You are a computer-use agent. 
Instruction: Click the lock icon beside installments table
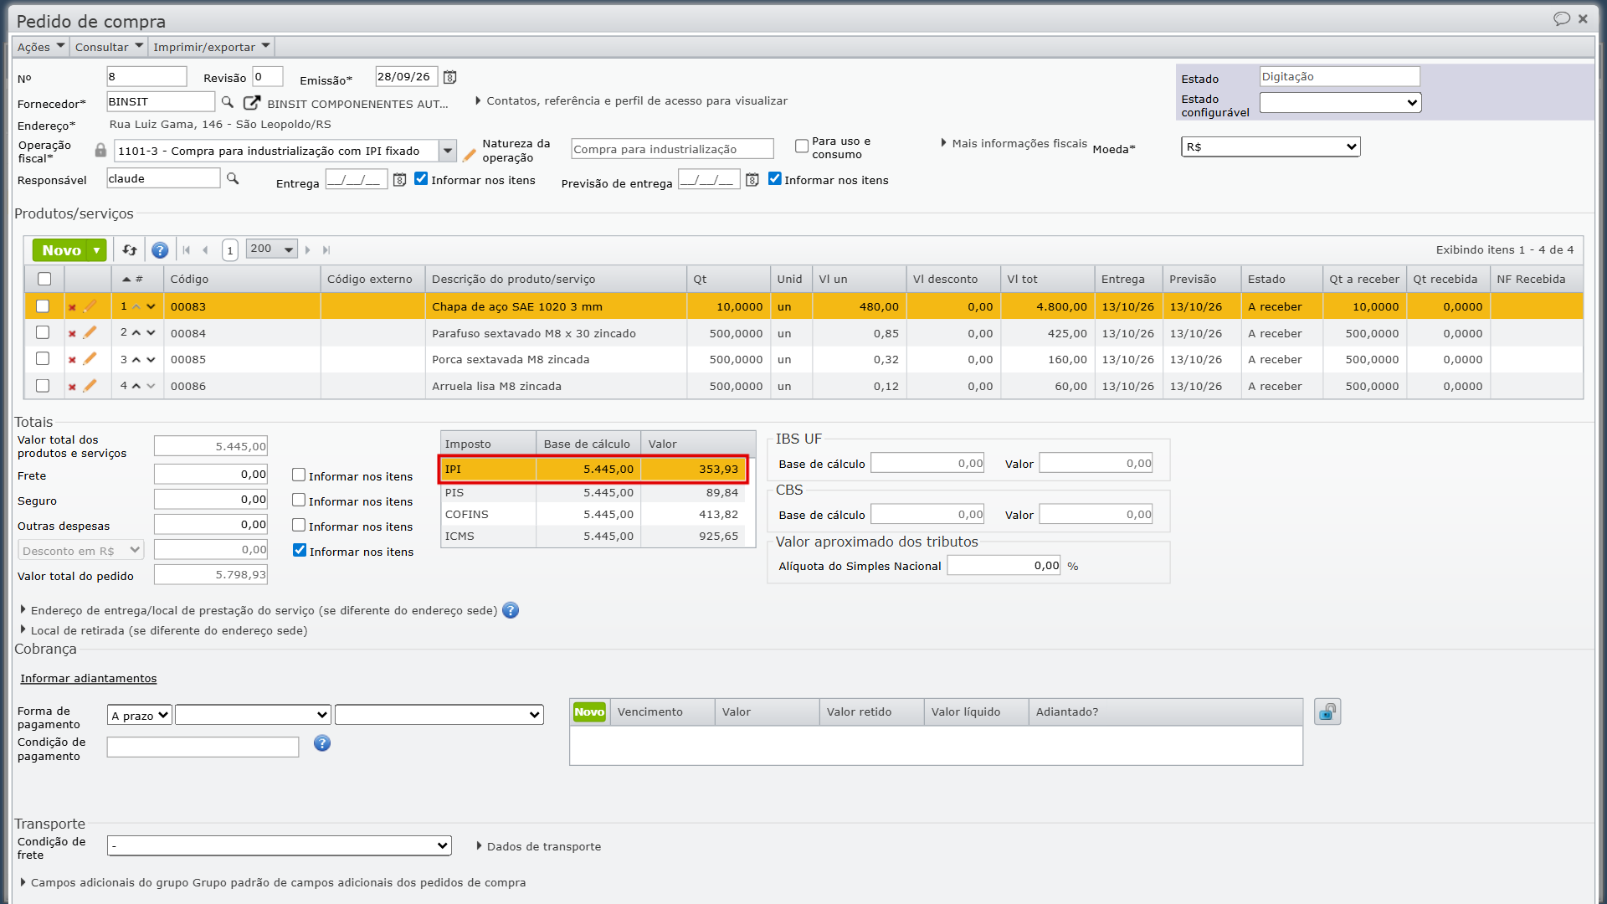(1327, 711)
